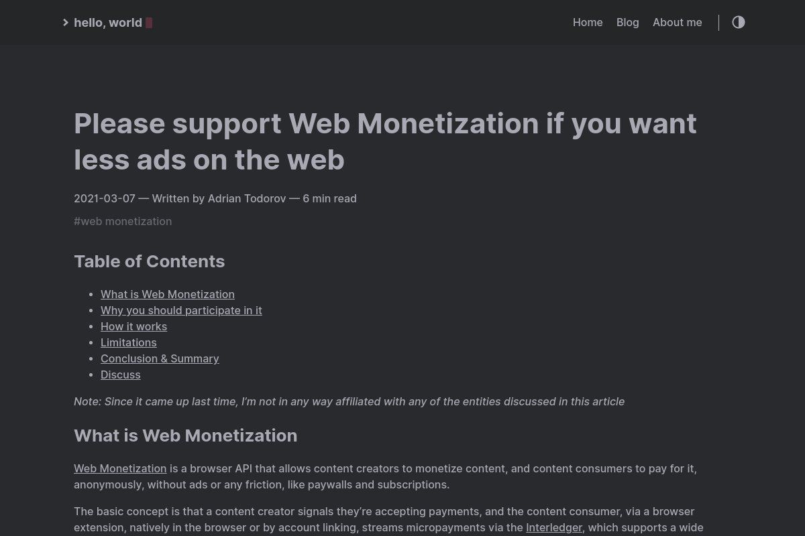Image resolution: width=805 pixels, height=536 pixels.
Task: Click the red cursor block after logo
Action: tap(149, 23)
